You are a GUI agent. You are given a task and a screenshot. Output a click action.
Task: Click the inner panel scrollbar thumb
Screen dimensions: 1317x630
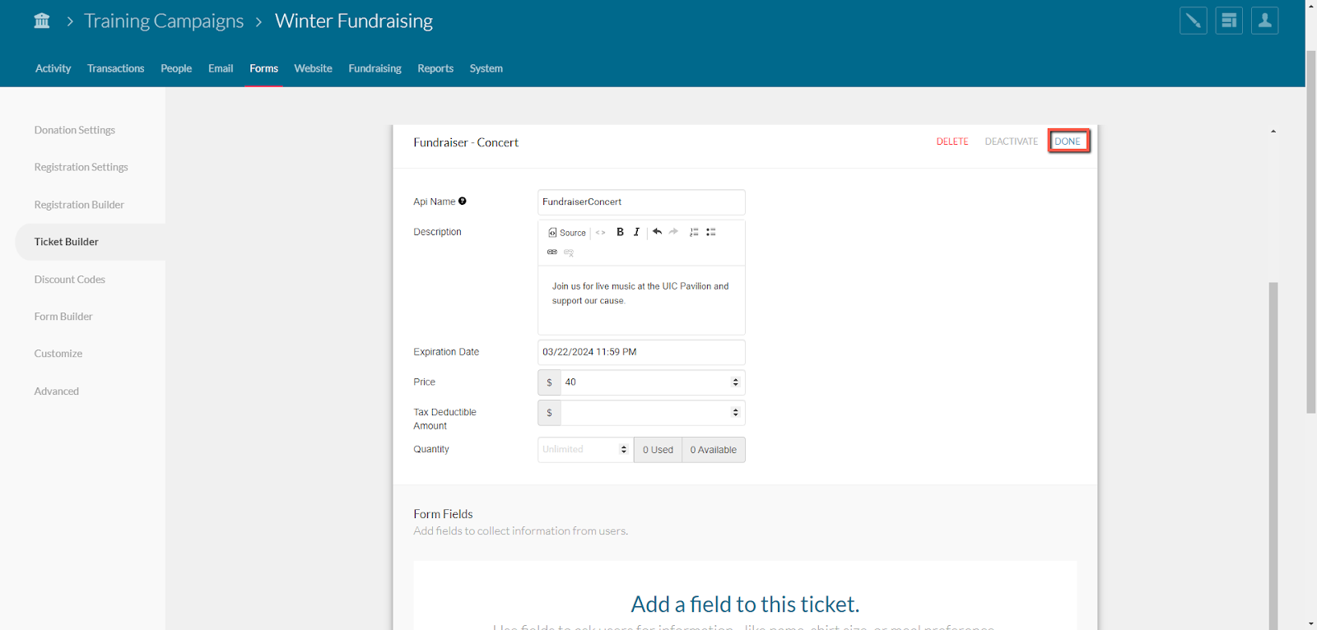click(1273, 456)
